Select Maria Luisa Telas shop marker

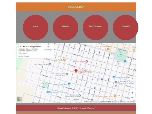(69, 84)
